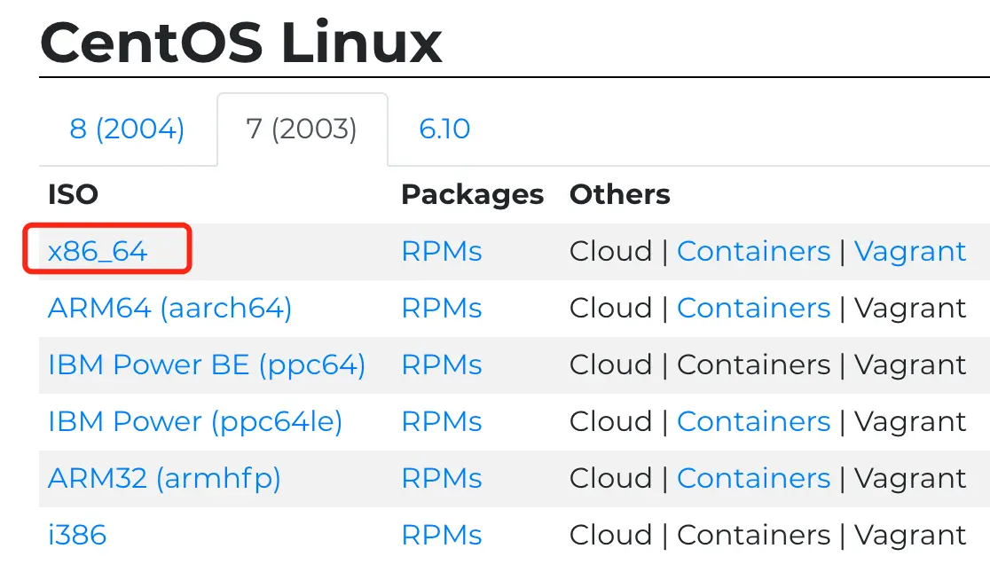Open RPMs link in ARM64 row
Viewport: 990px width, 580px height.
pos(441,309)
